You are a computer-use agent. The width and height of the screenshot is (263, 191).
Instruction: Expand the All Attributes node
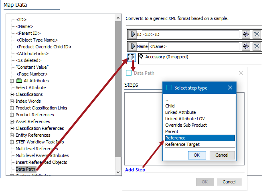point(12,81)
